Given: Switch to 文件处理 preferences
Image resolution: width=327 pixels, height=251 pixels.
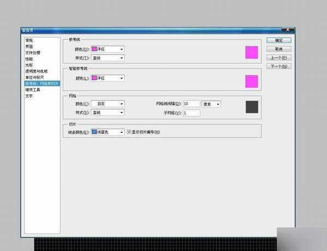Looking at the screenshot, I should [32, 53].
